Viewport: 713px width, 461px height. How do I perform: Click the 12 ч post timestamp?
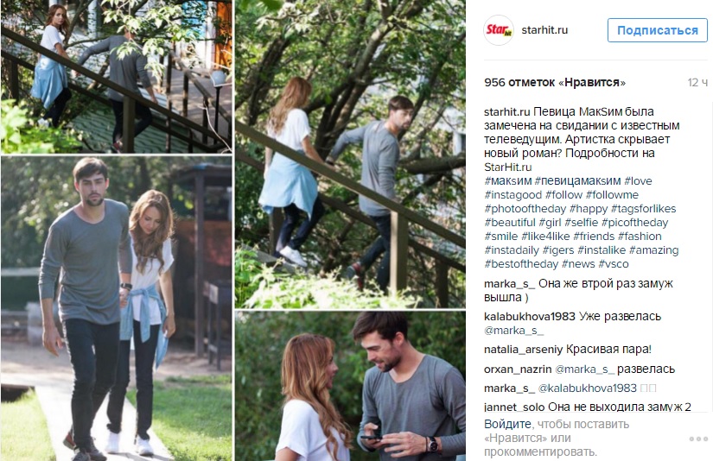tap(697, 83)
